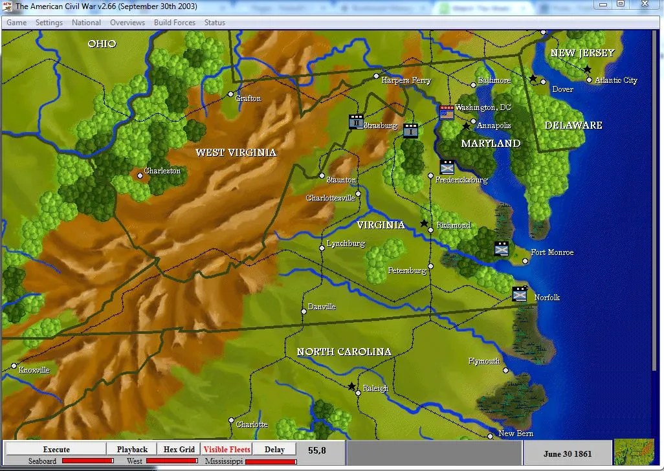Click the Lynchburg city dot

322,248
